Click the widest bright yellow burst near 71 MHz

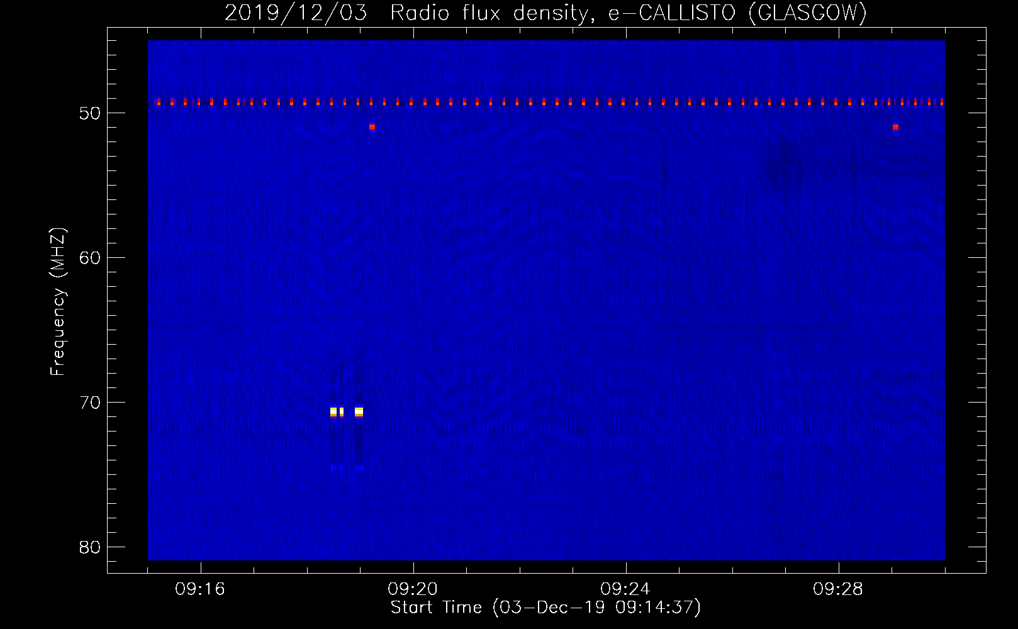coord(359,412)
